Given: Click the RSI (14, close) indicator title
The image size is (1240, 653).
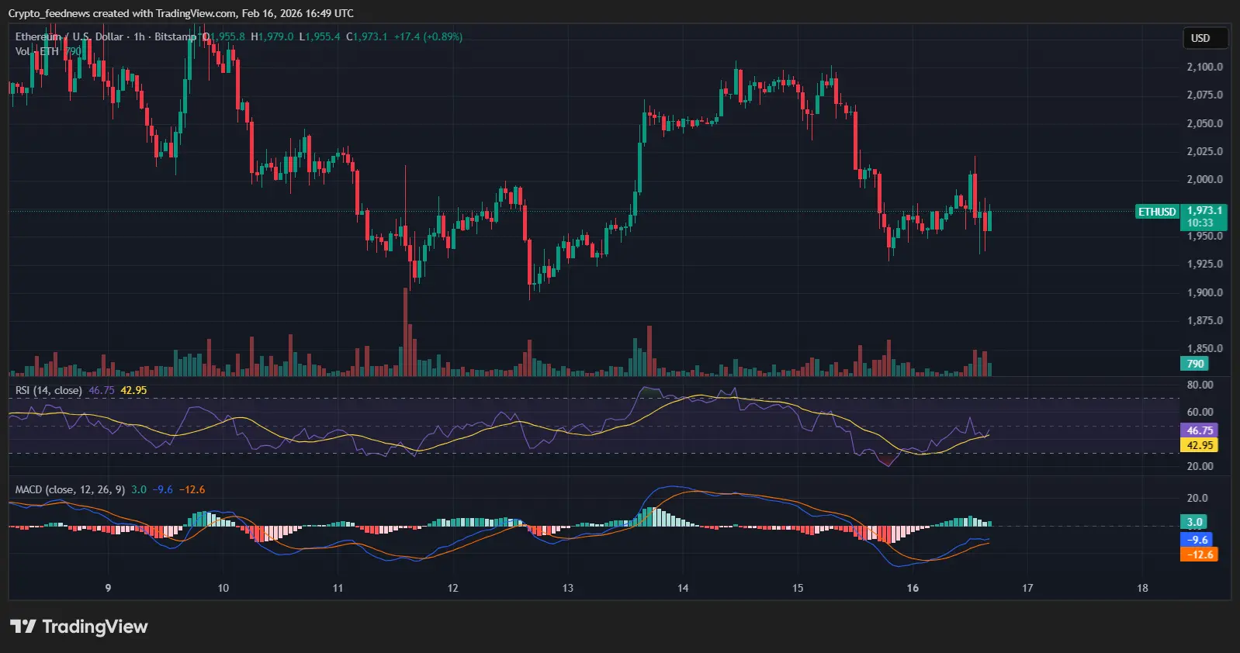Looking at the screenshot, I should [48, 390].
